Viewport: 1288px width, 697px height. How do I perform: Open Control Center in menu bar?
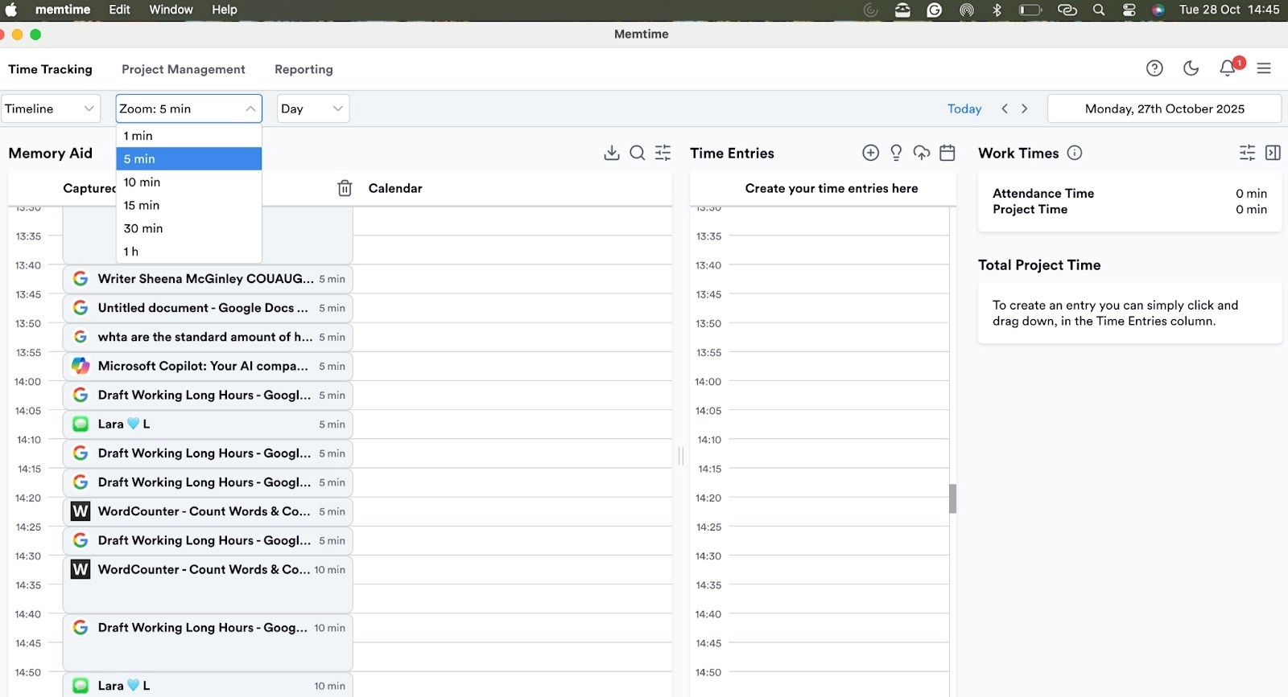[x=1129, y=10]
